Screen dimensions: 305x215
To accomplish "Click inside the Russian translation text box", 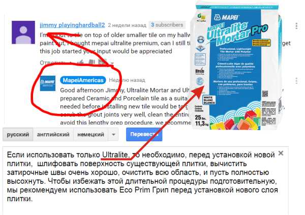I will coord(145,181).
